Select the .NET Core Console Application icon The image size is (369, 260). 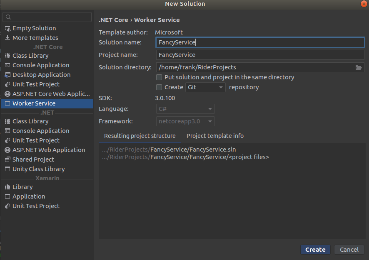tap(7, 65)
